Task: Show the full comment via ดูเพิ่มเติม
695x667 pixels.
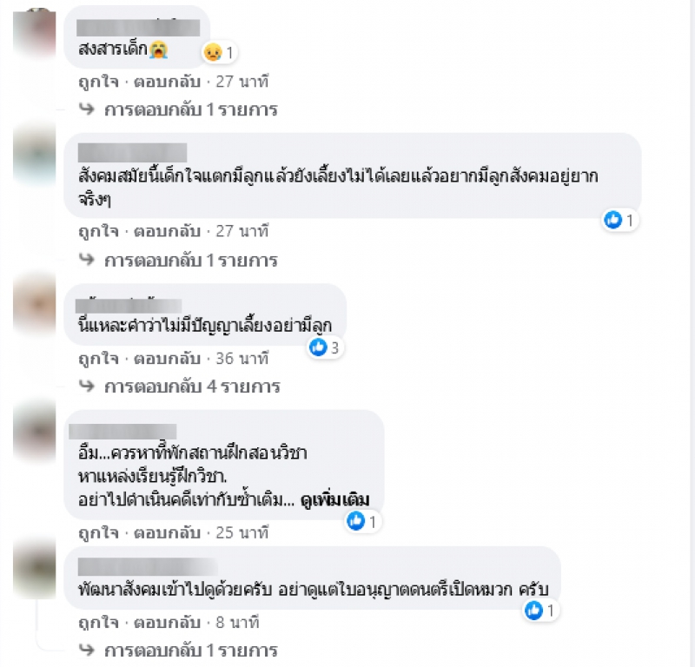Action: pos(334,500)
